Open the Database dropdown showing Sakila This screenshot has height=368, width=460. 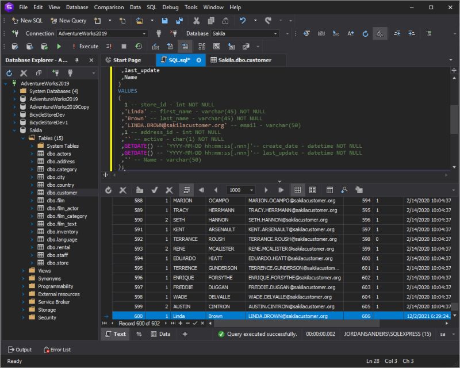275,34
